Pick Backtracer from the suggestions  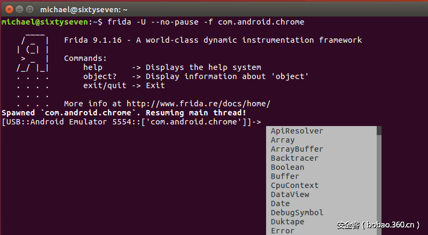click(x=294, y=158)
